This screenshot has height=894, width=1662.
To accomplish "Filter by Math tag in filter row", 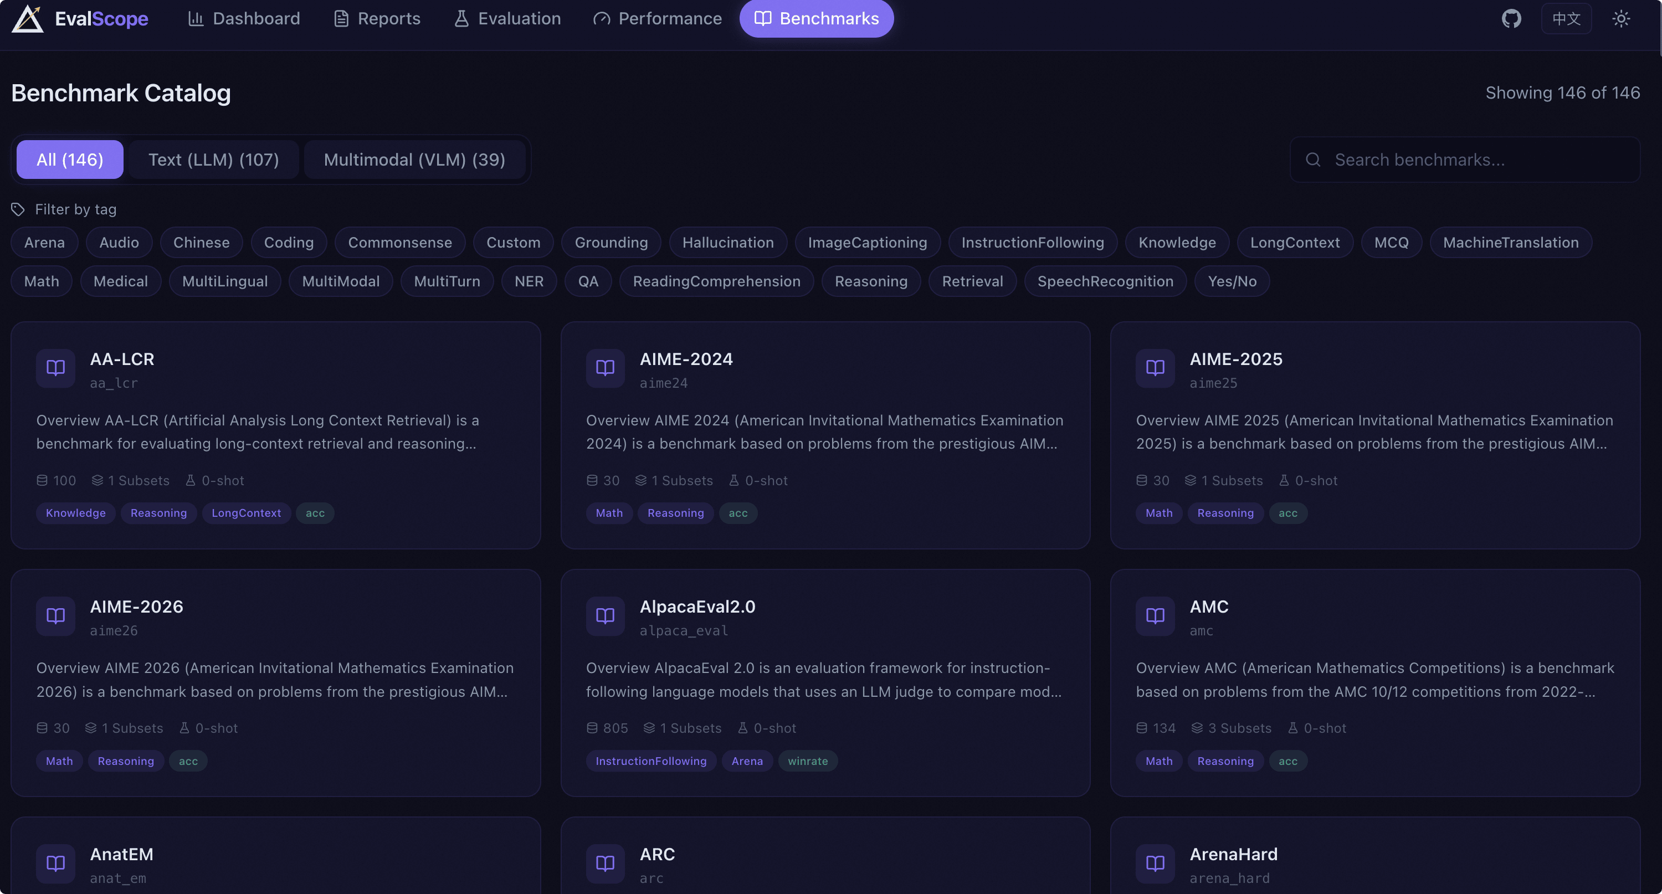I will click(x=42, y=281).
